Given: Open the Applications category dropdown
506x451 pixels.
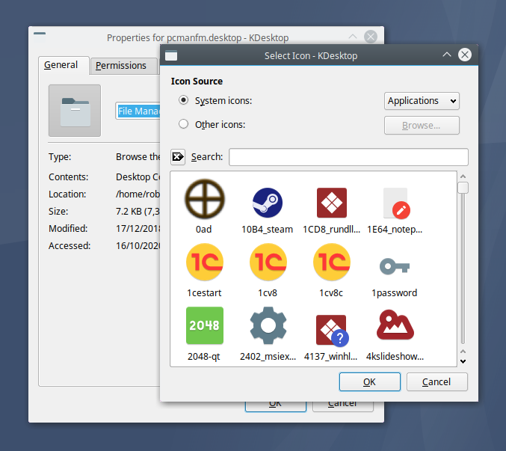Looking at the screenshot, I should tap(422, 101).
